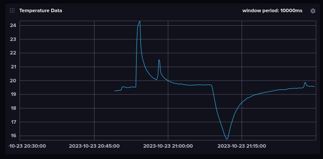Open the cell configuration gear icon
The image size is (323, 159).
tap(312, 11)
